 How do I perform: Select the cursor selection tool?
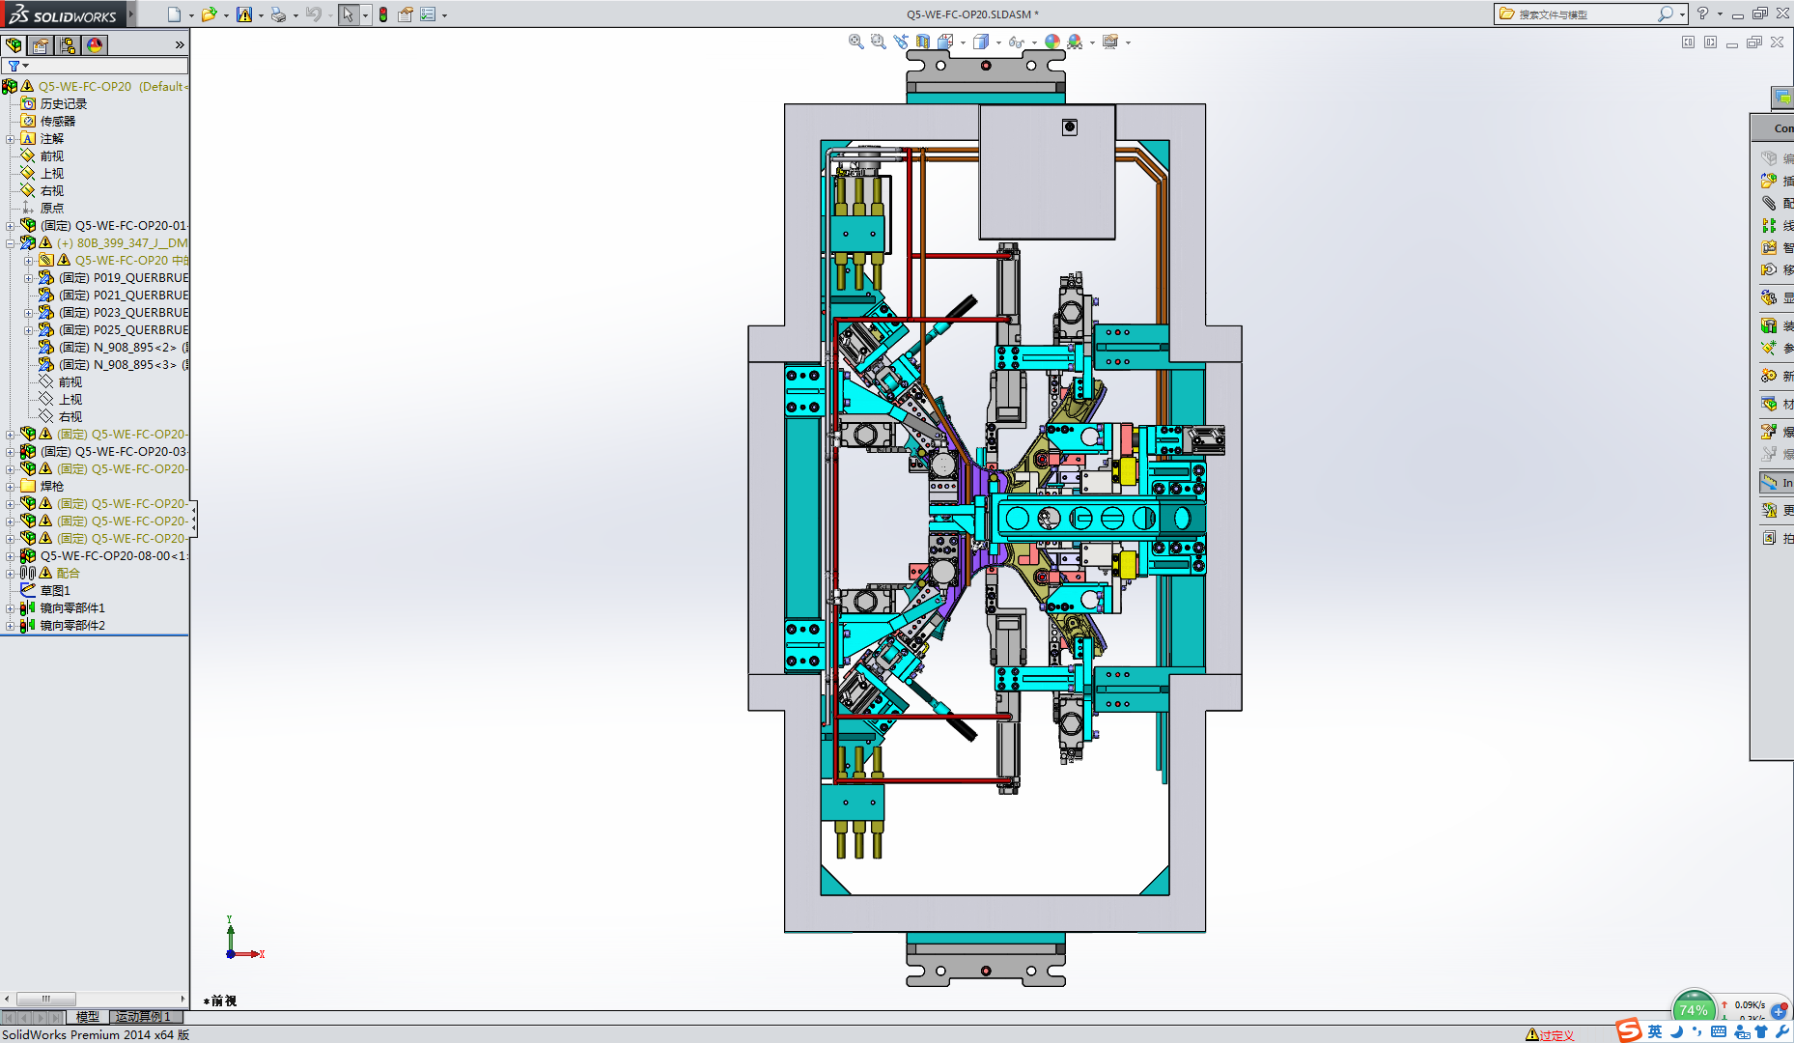coord(349,14)
